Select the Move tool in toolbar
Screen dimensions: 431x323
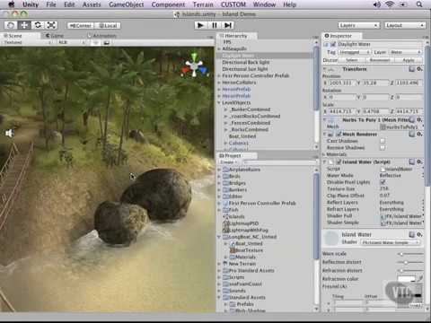pyautogui.click(x=24, y=25)
